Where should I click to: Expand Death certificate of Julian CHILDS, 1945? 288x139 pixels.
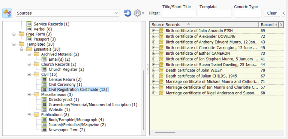(154, 76)
